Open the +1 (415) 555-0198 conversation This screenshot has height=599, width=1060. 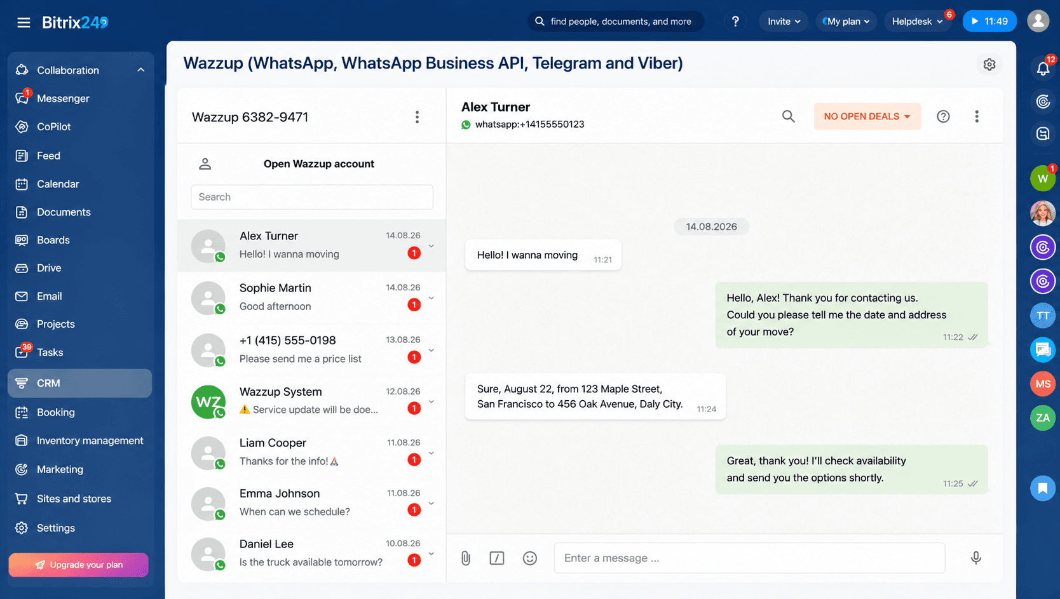pyautogui.click(x=311, y=349)
